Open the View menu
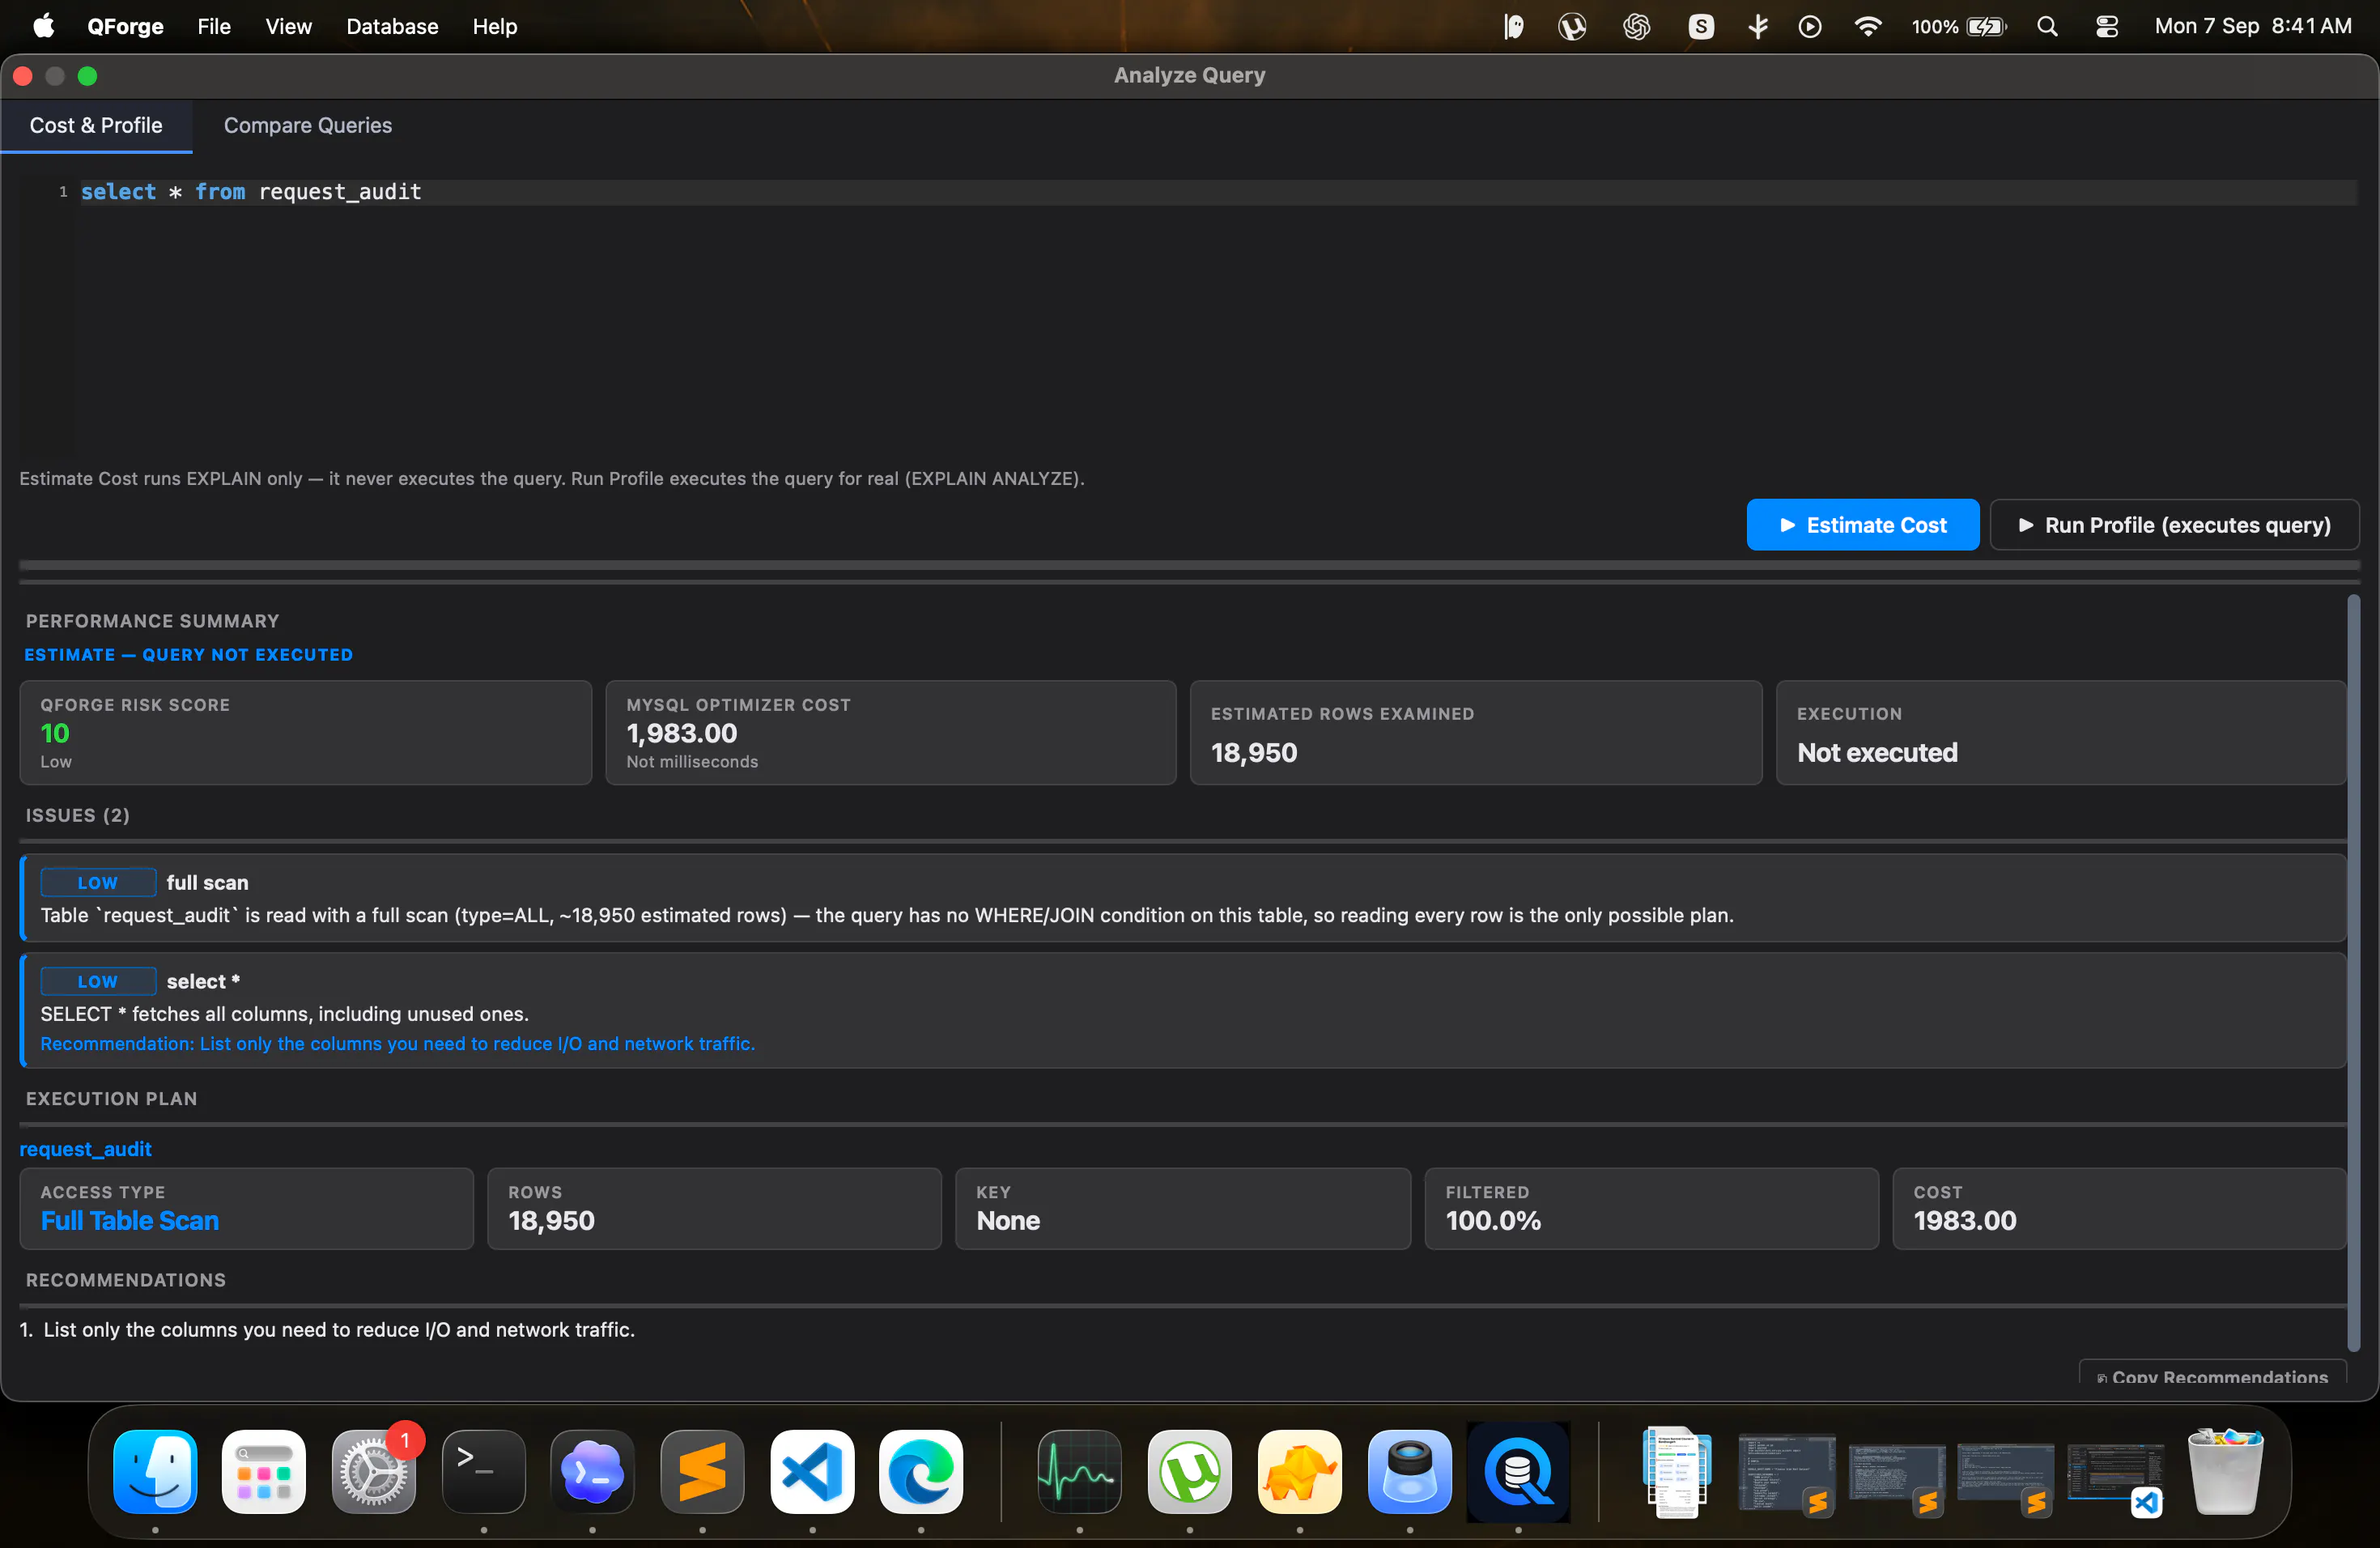The image size is (2380, 1548). [x=288, y=26]
